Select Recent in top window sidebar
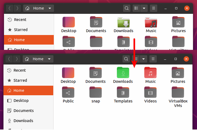The width and height of the screenshot is (197, 130). tap(29, 20)
